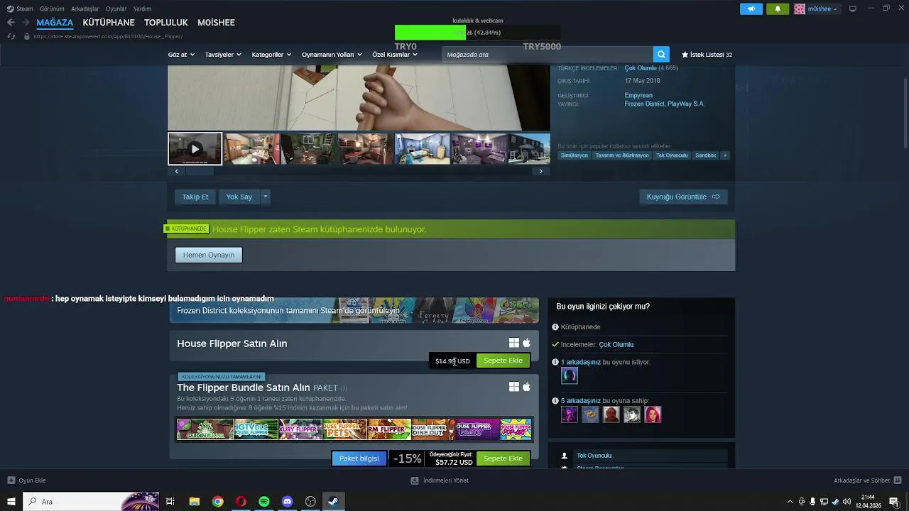The height and width of the screenshot is (511, 909).
Task: Expand the Tavsiyeler dropdown
Action: point(223,55)
